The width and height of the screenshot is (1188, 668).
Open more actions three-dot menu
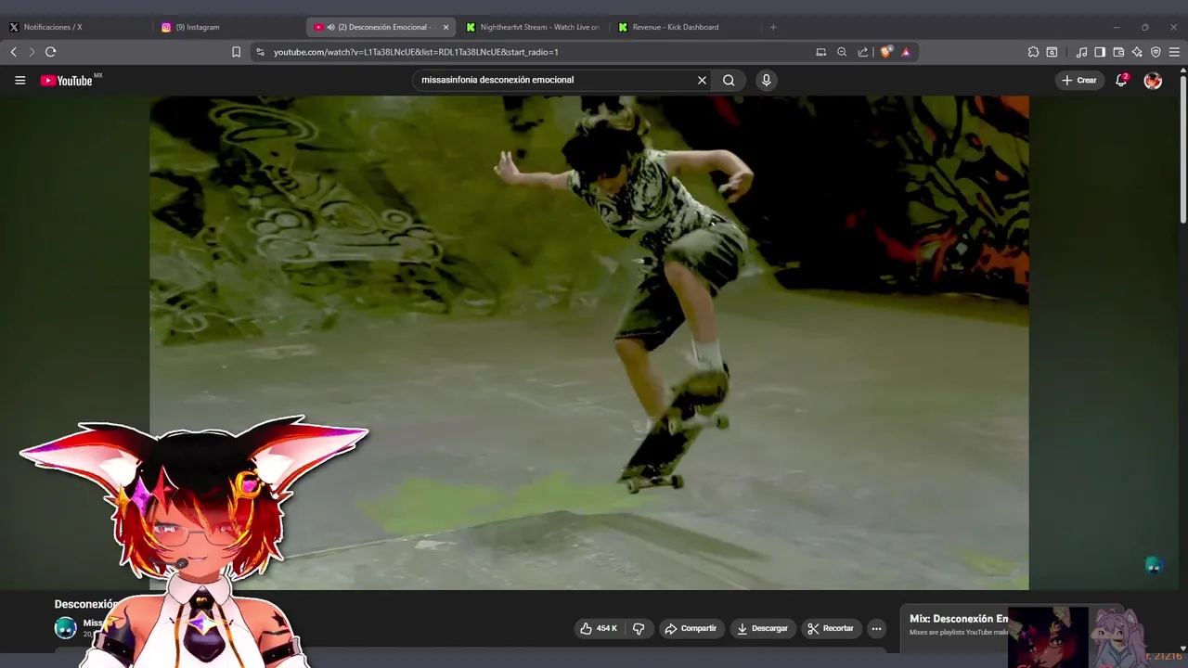pyautogui.click(x=875, y=628)
